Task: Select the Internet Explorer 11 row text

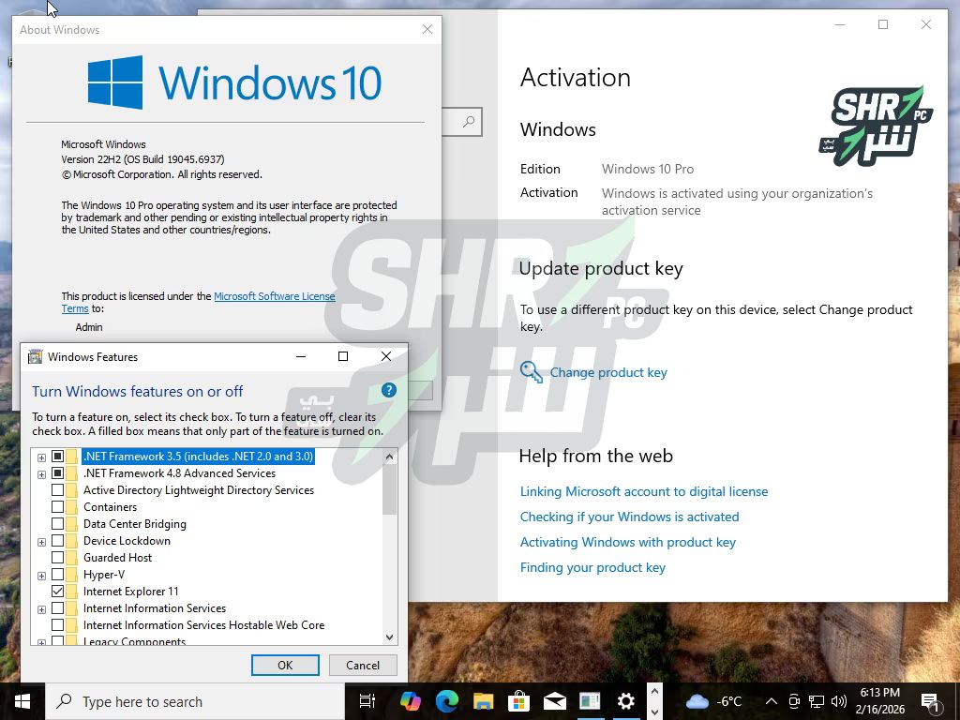Action: [131, 592]
